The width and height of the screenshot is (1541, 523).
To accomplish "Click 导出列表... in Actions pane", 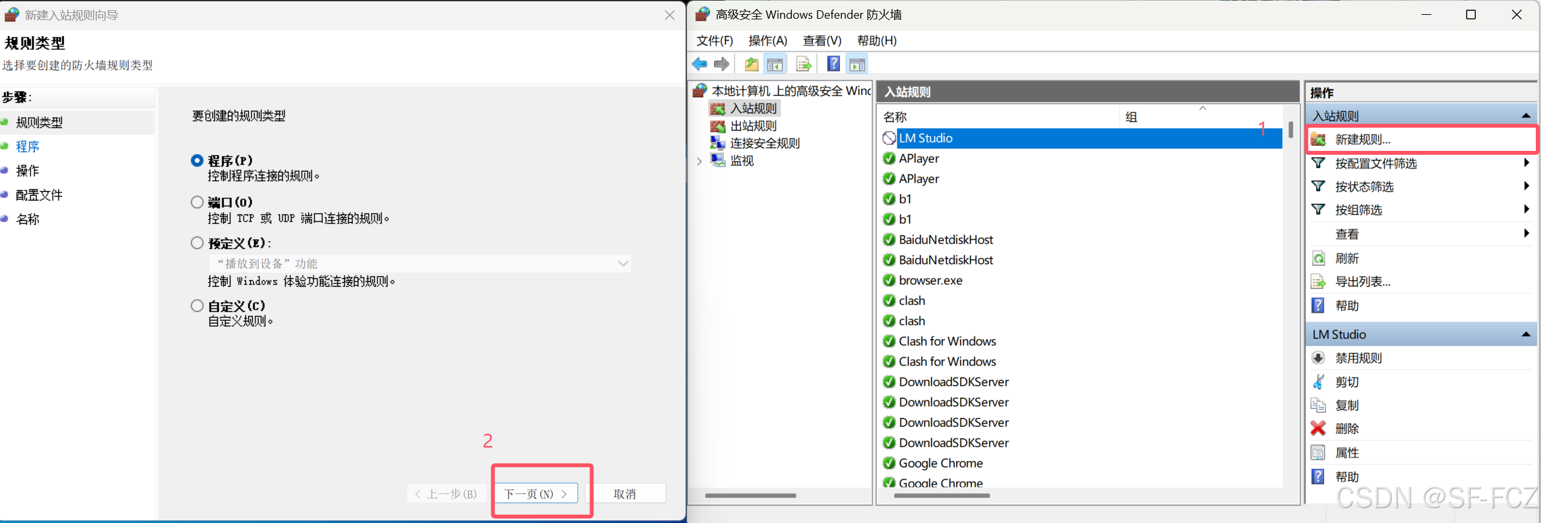I will (x=1363, y=282).
